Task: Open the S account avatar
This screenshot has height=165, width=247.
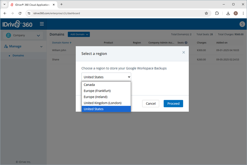Action: 242,24
